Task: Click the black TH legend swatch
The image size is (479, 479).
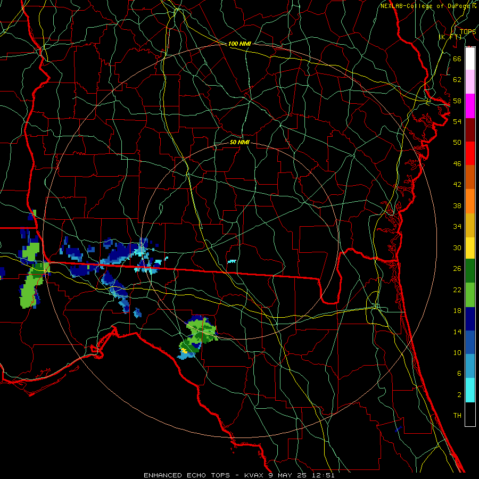Action: click(x=470, y=414)
